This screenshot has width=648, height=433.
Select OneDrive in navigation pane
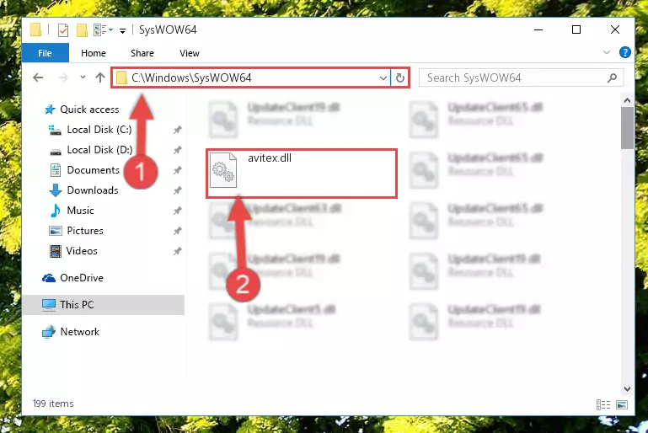tap(82, 278)
